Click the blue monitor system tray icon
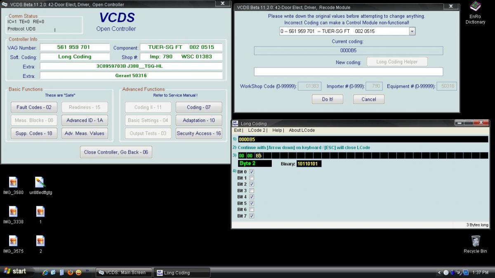Screen dimensions: 495x278 (466, 272)
